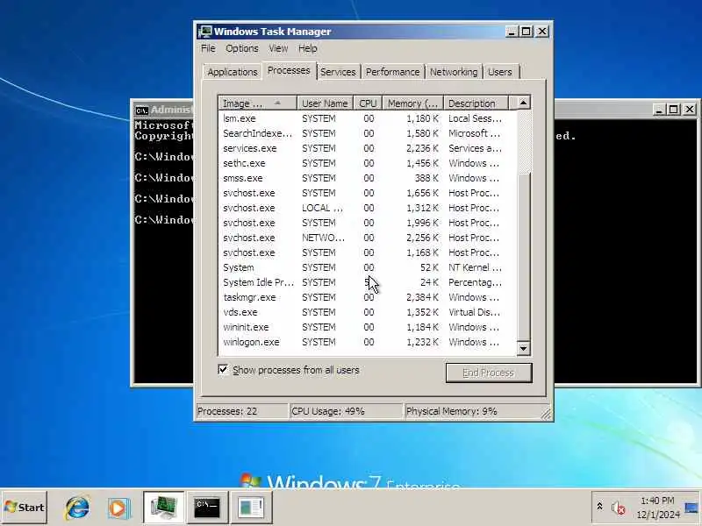Open the View menu
The width and height of the screenshot is (702, 526).
(278, 48)
